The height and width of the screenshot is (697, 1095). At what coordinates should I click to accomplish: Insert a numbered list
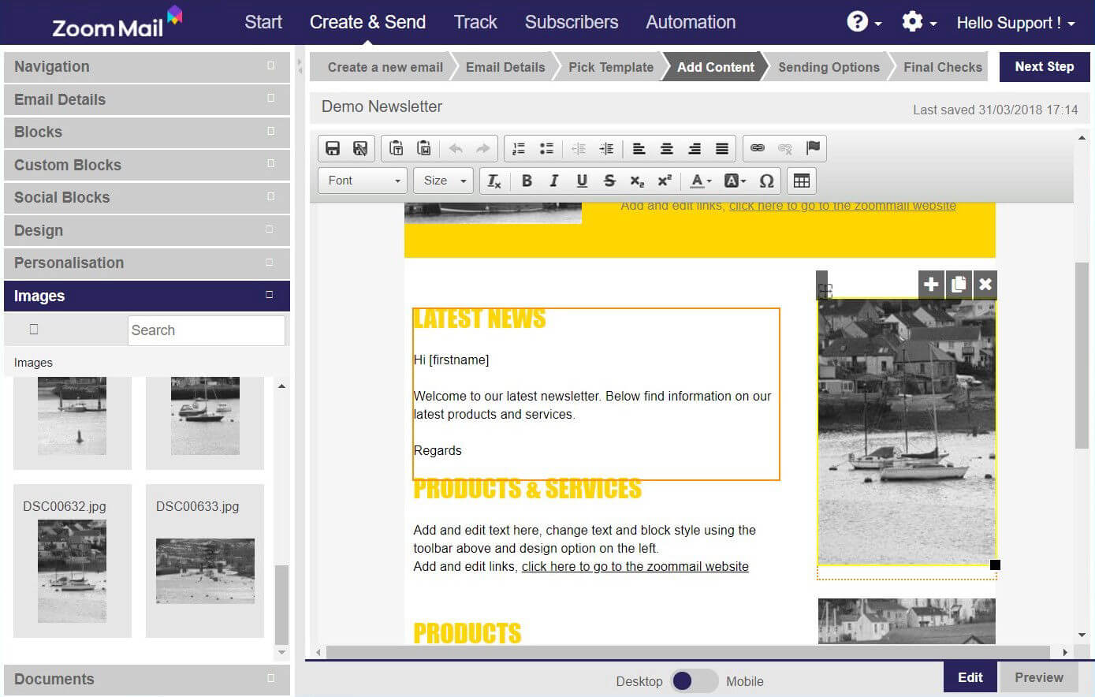(519, 148)
